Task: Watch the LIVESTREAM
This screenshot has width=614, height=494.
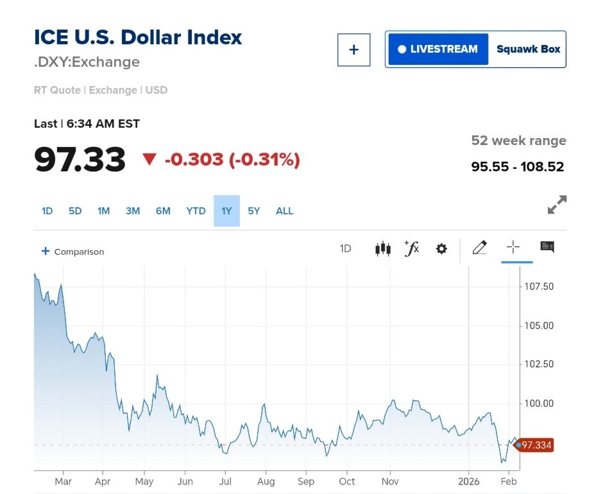Action: [x=438, y=49]
